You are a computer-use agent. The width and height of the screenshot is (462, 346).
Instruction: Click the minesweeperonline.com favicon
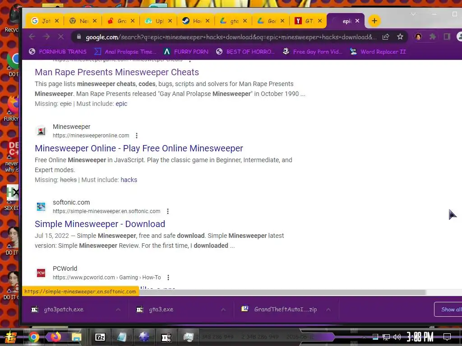pyautogui.click(x=41, y=131)
